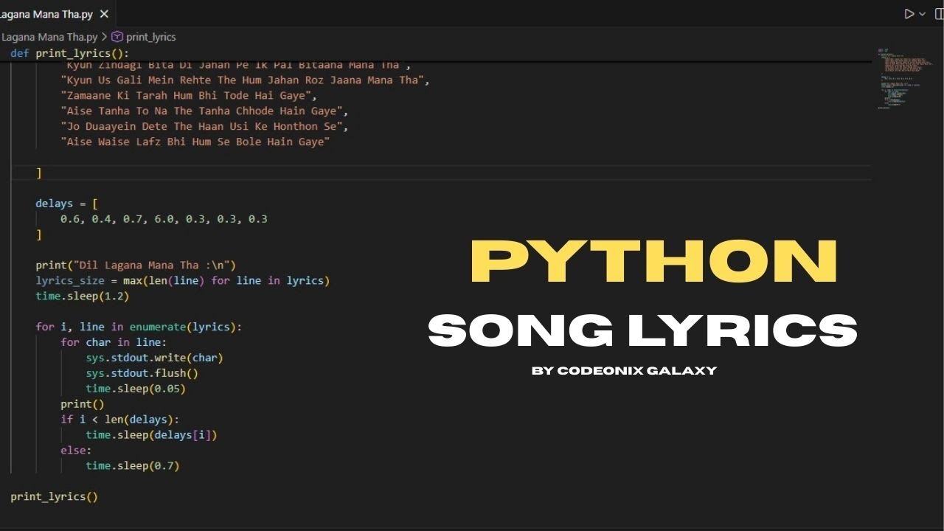Run the Python file with the play button
Viewport: 944px width, 531px height.
909,14
